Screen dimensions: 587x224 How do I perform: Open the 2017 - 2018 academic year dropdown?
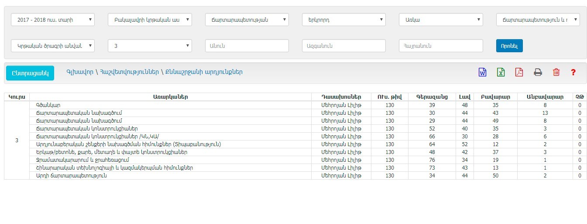52,20
